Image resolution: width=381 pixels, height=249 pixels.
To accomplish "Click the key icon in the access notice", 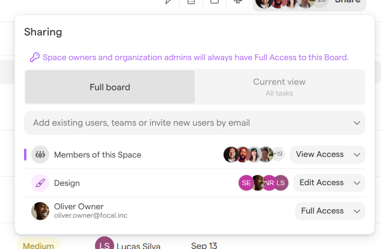I will click(x=35, y=57).
